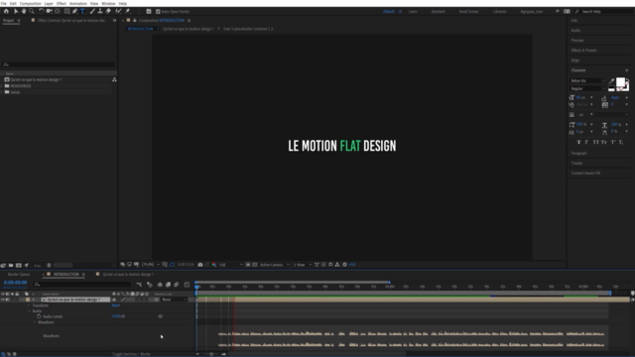Open the File menu

(4, 3)
